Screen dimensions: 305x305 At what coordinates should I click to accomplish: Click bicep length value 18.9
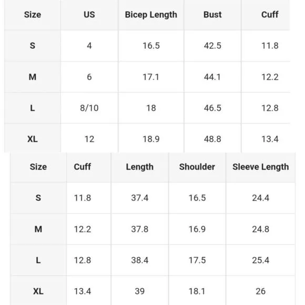[151, 139]
